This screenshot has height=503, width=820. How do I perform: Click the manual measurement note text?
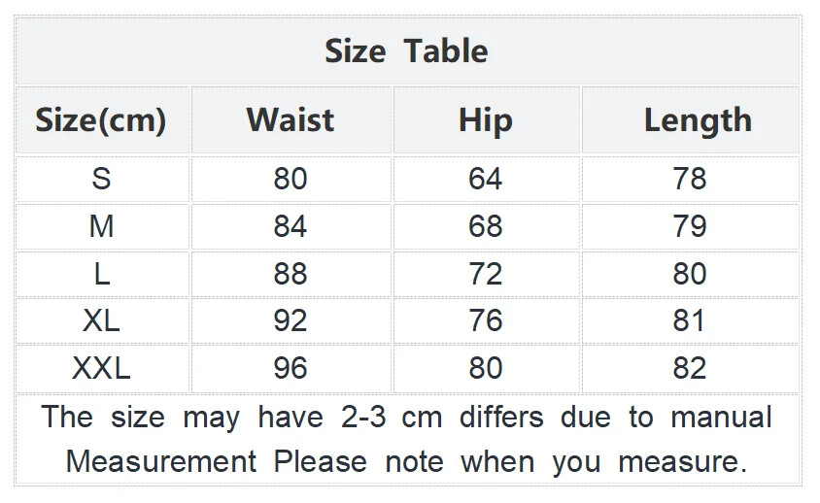406,439
